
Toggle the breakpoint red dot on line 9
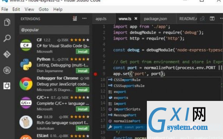96,74
